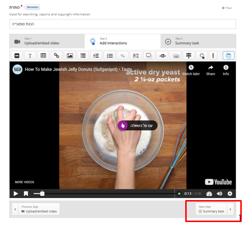The image size is (252, 225).
Task: Add a Crossroads interaction
Action: (189, 56)
